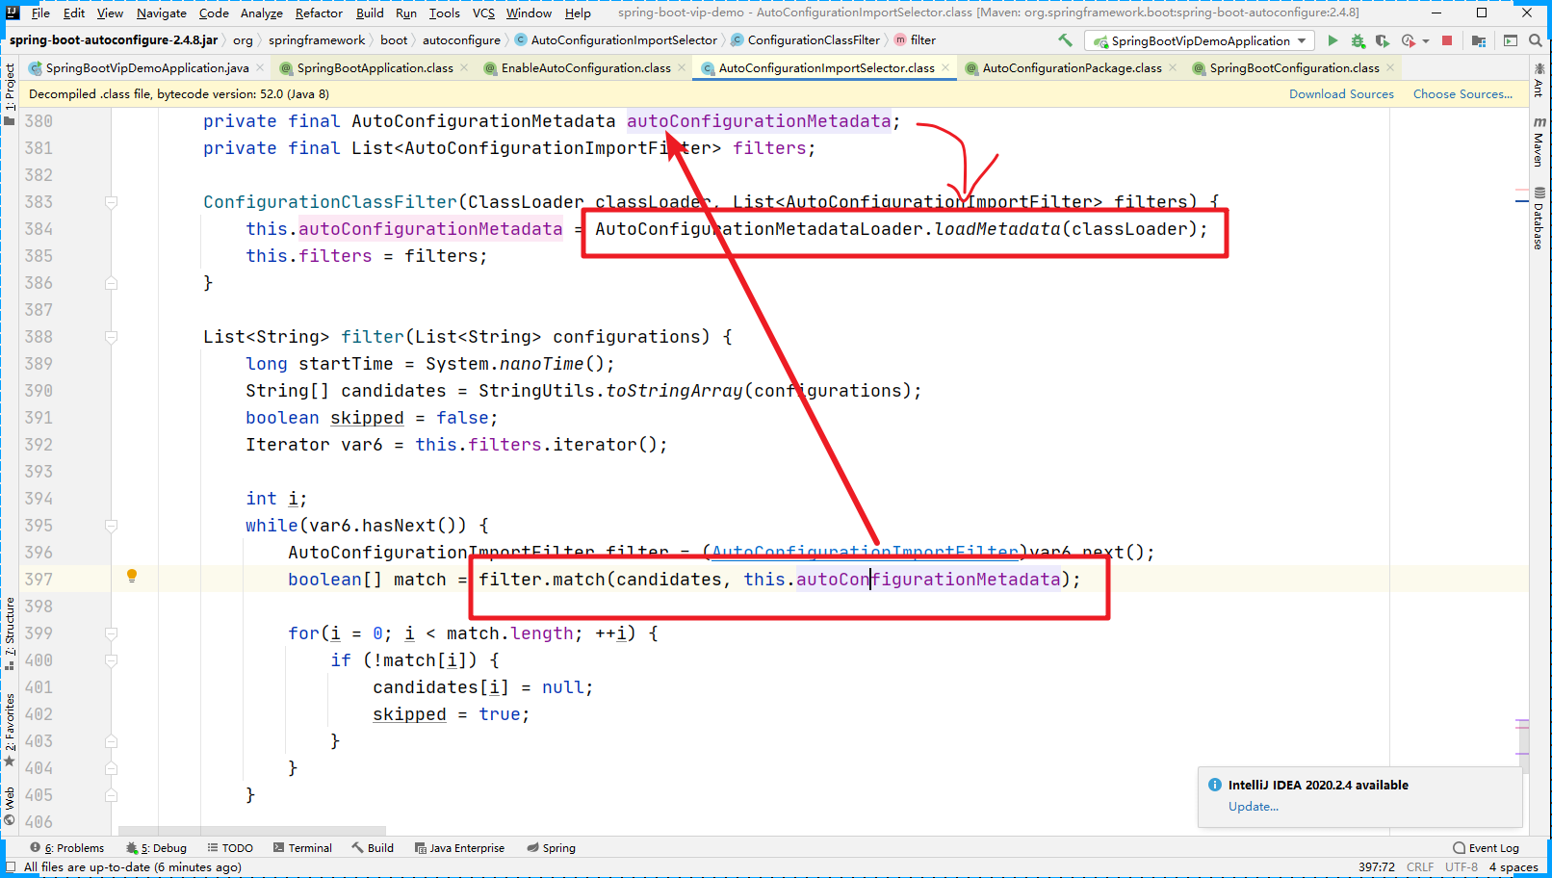Click the filter method breadcrumb
Viewport: 1552px width, 878px height.
pos(916,40)
